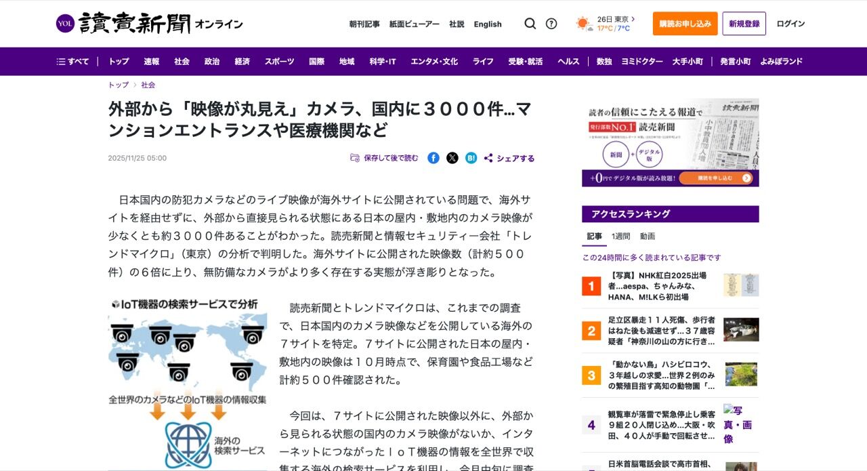Click 保存して後で読む save icon
This screenshot has height=471, width=867.
point(384,158)
